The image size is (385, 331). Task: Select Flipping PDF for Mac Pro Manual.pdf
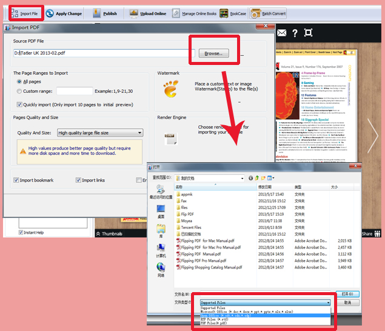(x=209, y=247)
